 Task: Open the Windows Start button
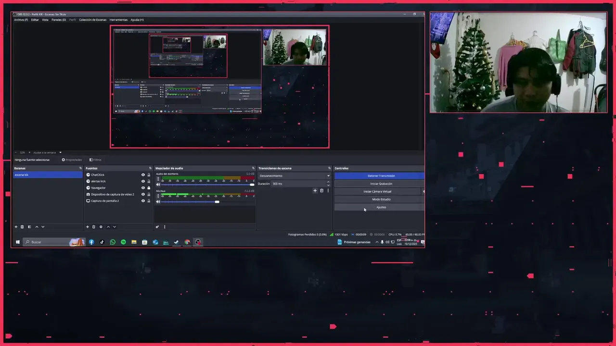[x=17, y=242]
